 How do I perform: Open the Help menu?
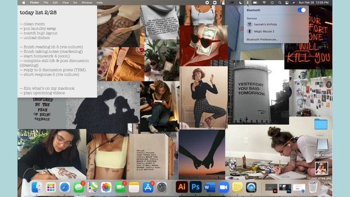[100, 3]
